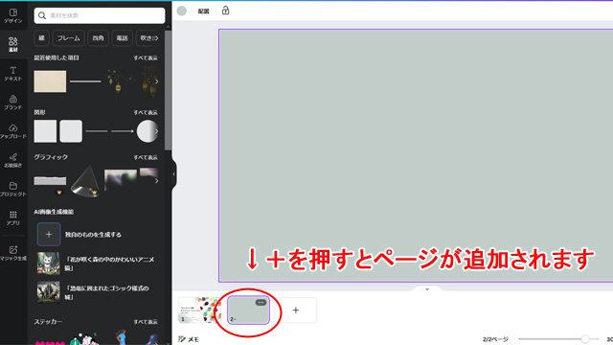
Task: Open the 配置 (Position) menu in toolbar
Action: 203,11
